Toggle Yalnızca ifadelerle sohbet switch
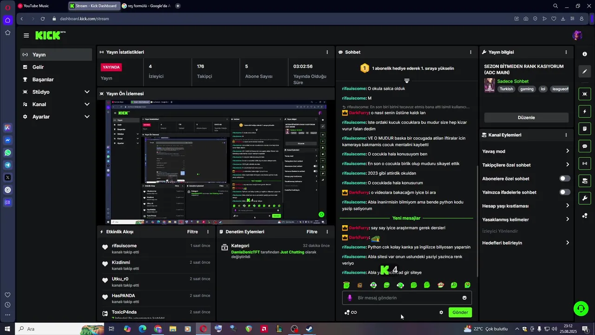 click(565, 192)
